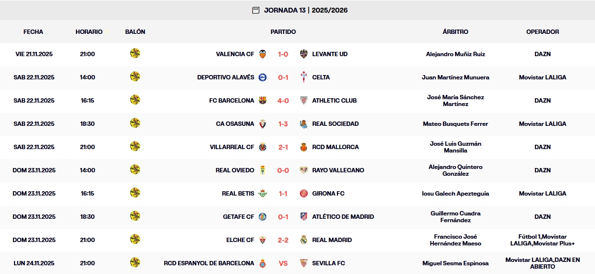
Task: Select the RCD Espanyol de Barcelona team name
Action: (x=209, y=263)
